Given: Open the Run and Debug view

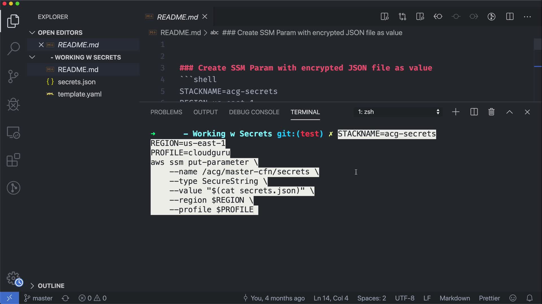Looking at the screenshot, I should coord(13,104).
